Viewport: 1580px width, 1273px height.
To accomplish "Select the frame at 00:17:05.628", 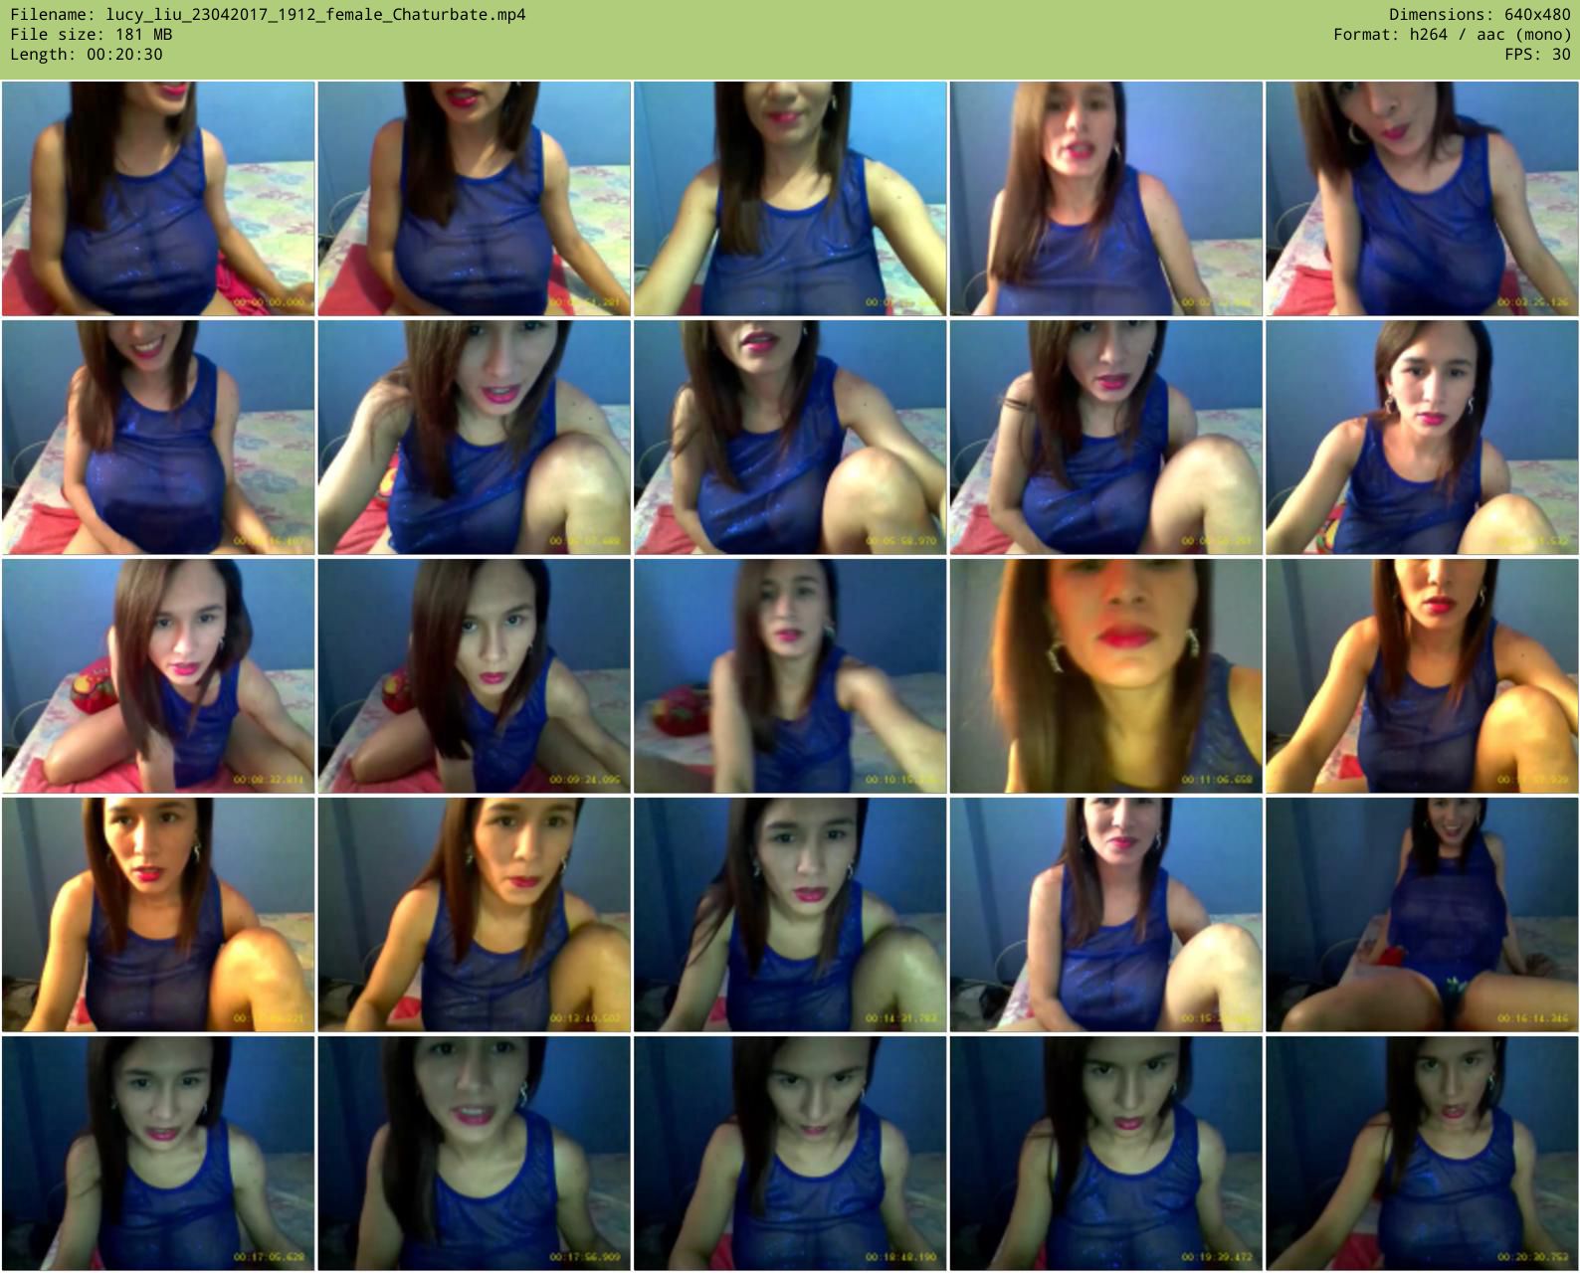I will [x=158, y=1154].
